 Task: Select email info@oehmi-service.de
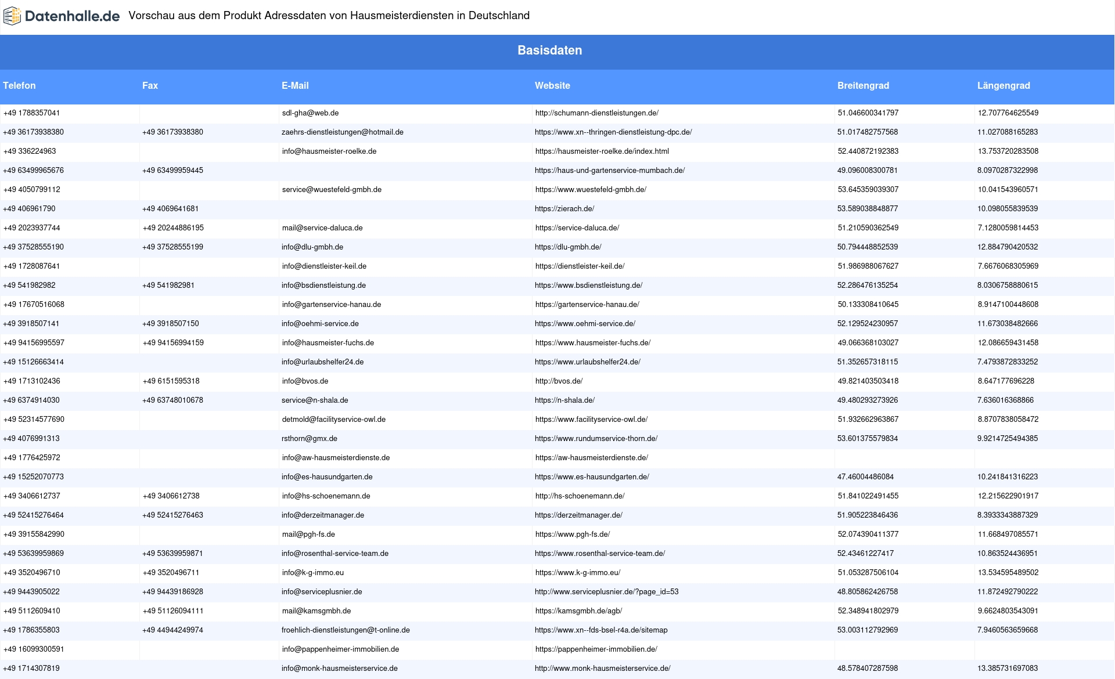[320, 324]
